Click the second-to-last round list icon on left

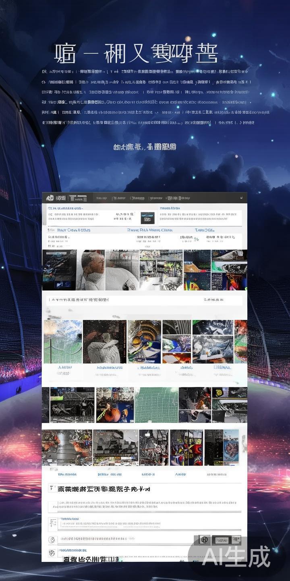coord(52,539)
